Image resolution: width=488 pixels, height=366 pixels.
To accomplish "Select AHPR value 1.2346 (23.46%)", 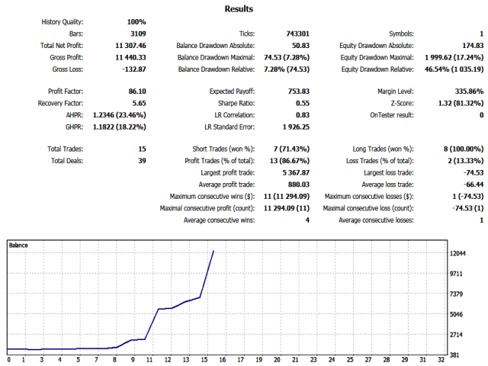I will pos(119,115).
